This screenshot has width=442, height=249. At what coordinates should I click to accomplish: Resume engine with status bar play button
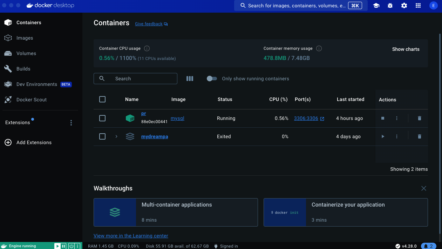coord(57,246)
